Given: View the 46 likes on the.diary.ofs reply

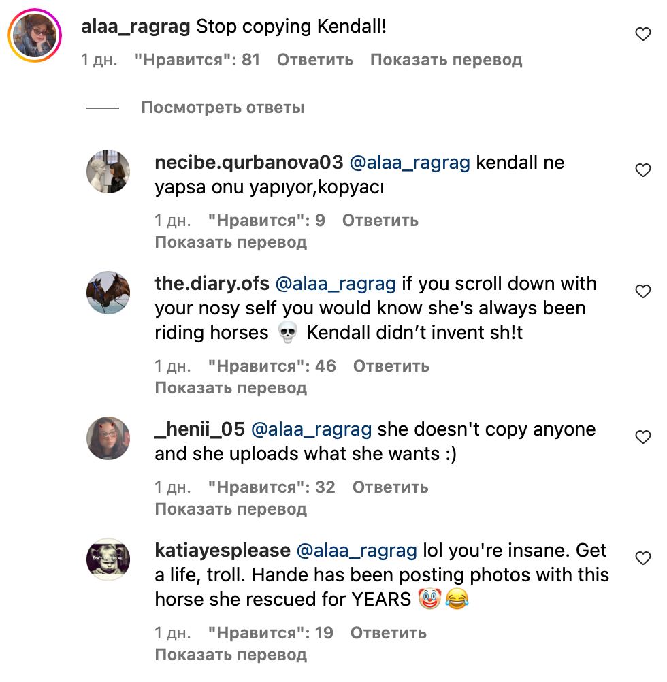Looking at the screenshot, I should pyautogui.click(x=272, y=366).
